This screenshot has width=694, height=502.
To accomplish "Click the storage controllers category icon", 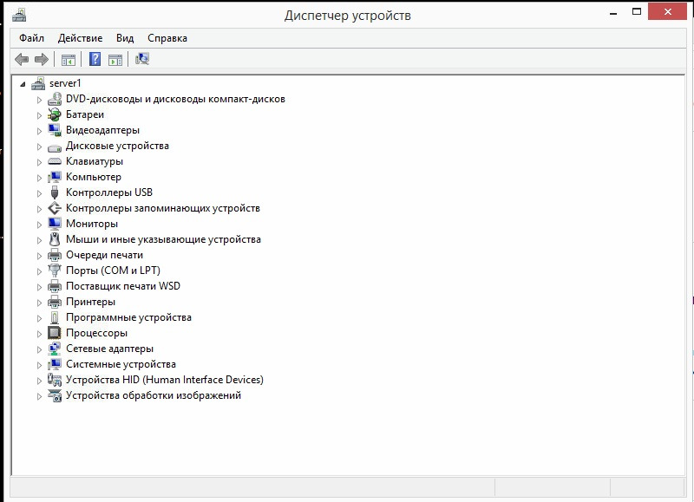I will [55, 208].
